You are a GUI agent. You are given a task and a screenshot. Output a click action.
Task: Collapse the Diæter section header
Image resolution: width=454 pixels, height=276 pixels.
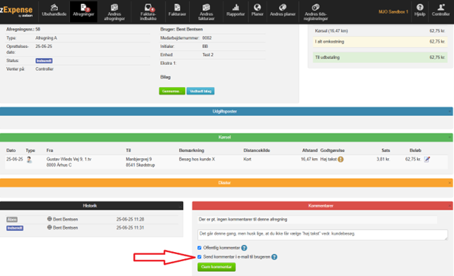pos(226,183)
